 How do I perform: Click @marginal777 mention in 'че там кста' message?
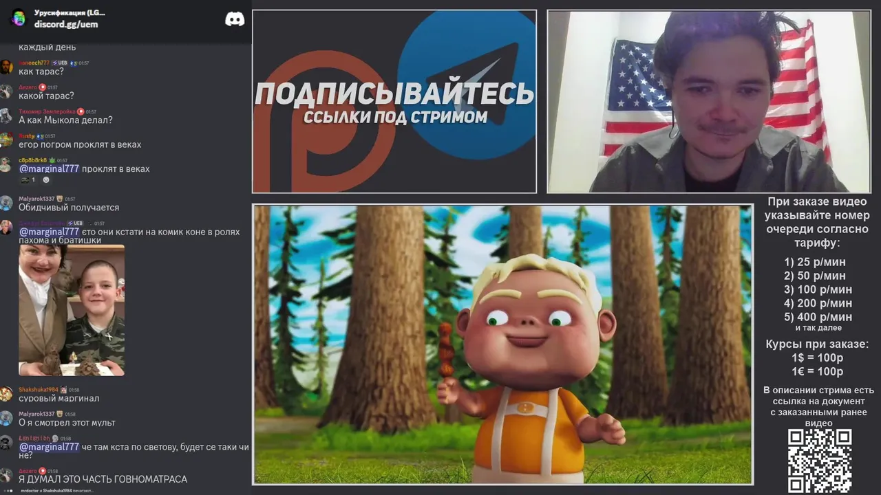tap(49, 447)
